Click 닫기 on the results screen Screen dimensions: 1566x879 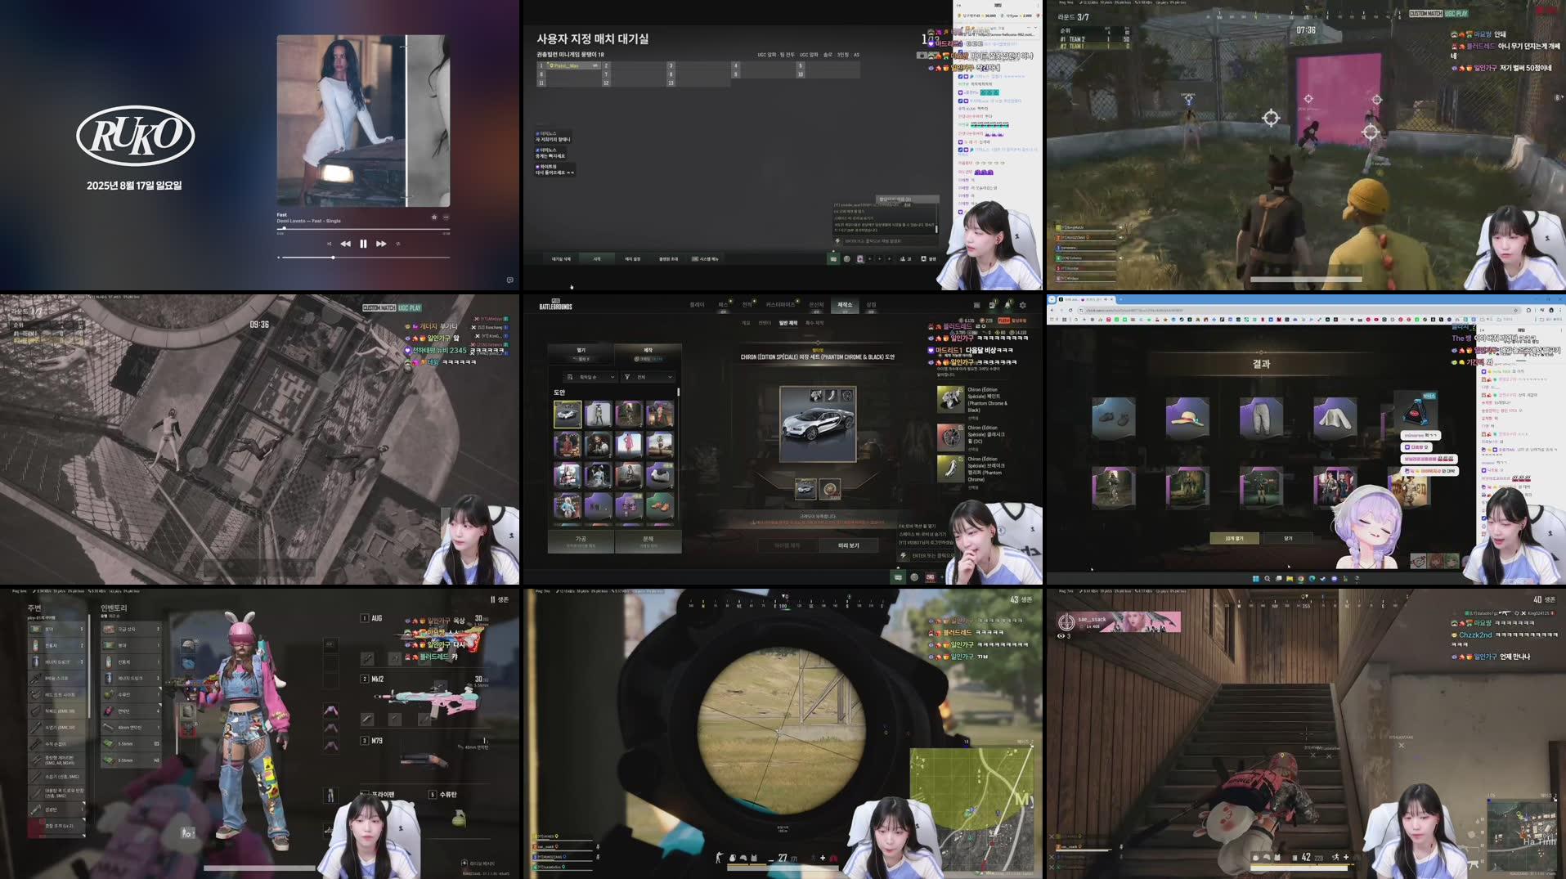pos(1288,538)
